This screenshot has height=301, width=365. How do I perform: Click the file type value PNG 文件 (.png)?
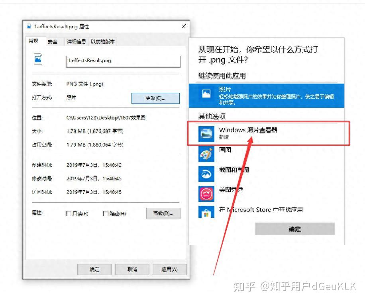[85, 84]
